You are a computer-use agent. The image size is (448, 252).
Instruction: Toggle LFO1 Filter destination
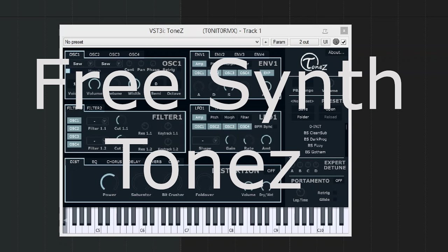click(245, 117)
